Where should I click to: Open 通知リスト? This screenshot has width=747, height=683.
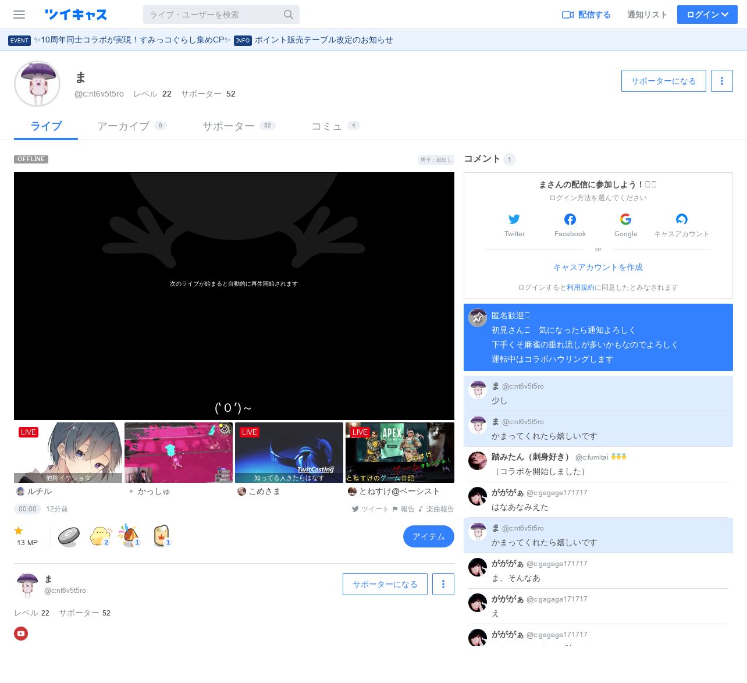tap(647, 15)
